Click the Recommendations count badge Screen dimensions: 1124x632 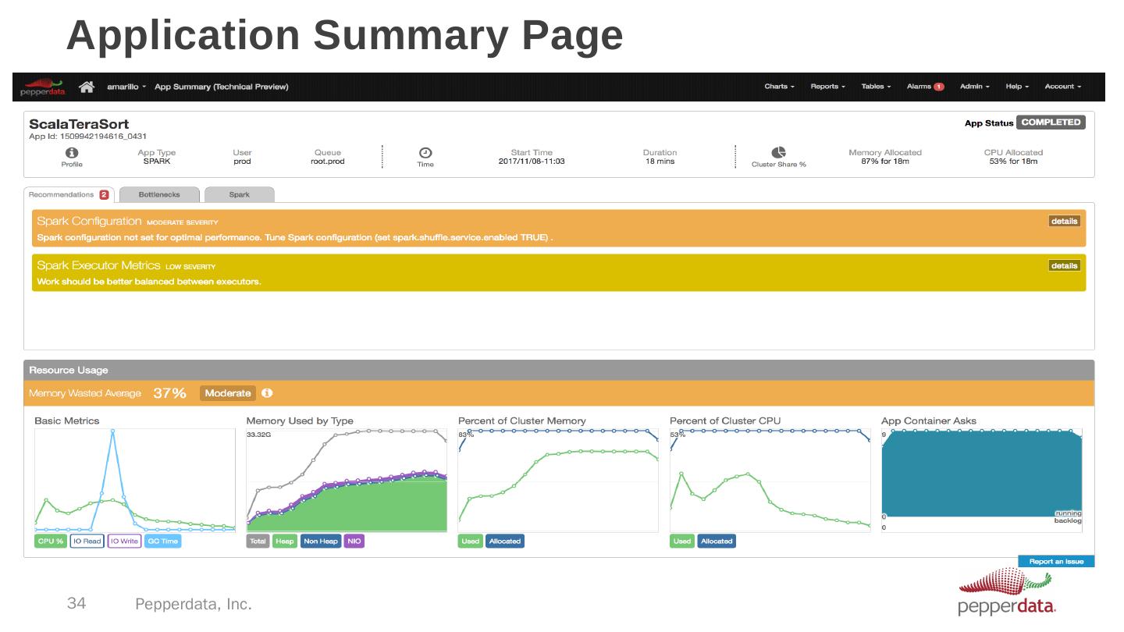(x=104, y=194)
